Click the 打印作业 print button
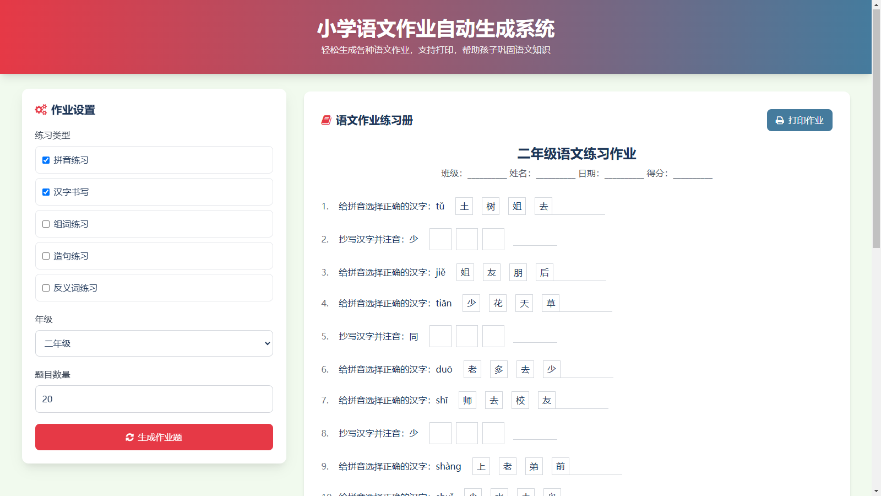Screen dimensions: 881x496 pos(800,120)
